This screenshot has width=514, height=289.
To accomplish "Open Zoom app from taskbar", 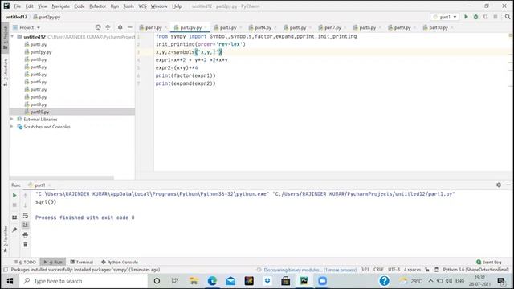I will [322, 281].
